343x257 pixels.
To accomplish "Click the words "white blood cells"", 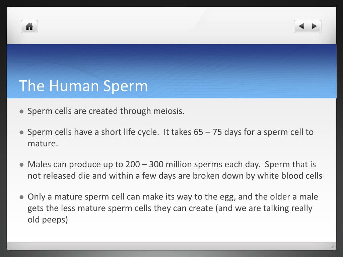I will click(290, 176).
